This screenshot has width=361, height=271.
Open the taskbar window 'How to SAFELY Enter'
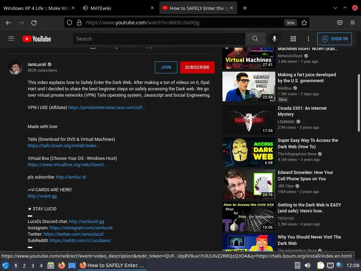[112, 265]
